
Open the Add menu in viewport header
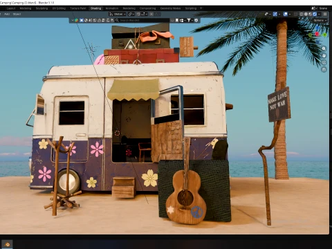[7, 14]
